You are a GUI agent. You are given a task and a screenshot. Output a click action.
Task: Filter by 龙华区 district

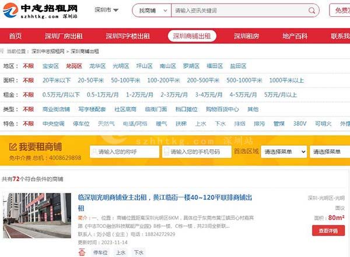97,66
